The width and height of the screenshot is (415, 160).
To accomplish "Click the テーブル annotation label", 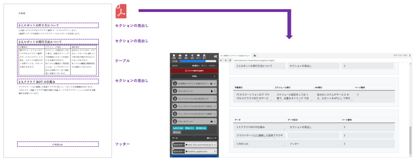I will point(122,61).
